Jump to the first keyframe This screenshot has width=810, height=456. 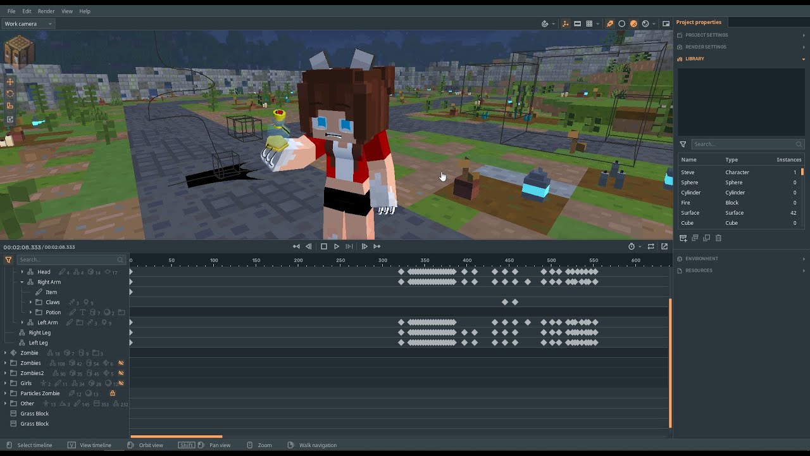[x=296, y=246]
